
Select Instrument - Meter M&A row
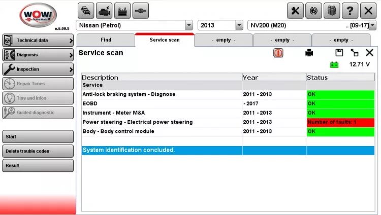pos(228,113)
